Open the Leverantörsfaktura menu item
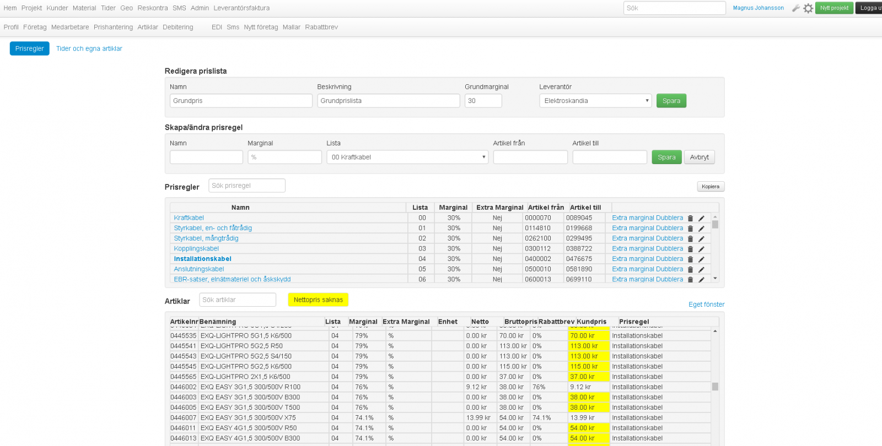882x446 pixels. tap(241, 8)
